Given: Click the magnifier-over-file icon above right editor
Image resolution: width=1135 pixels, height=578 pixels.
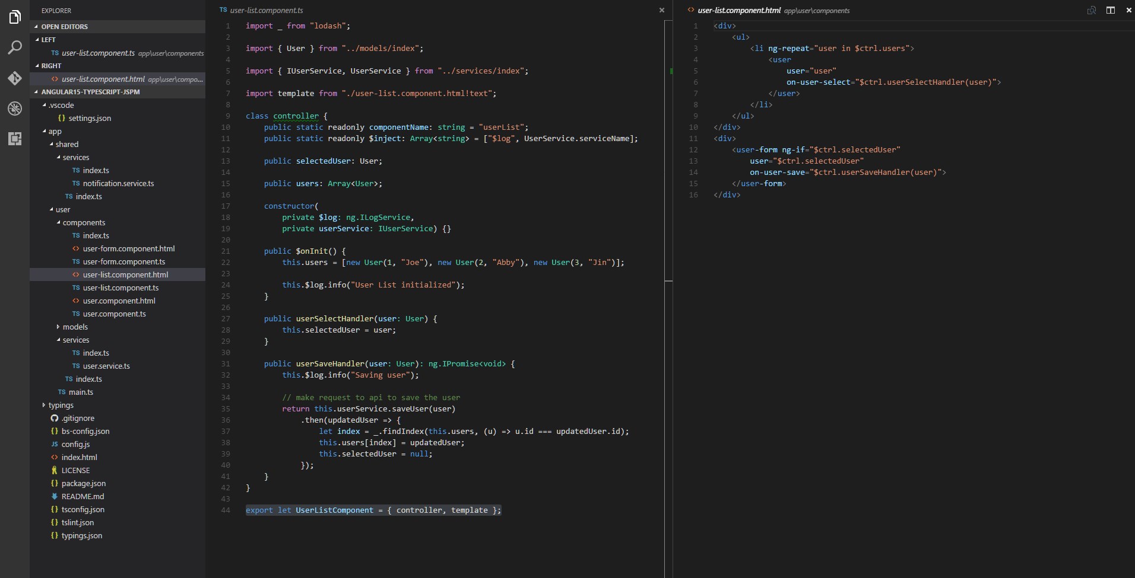Looking at the screenshot, I should [1091, 10].
